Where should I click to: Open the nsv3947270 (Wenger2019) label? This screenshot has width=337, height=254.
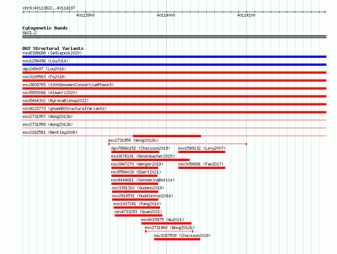137,164
